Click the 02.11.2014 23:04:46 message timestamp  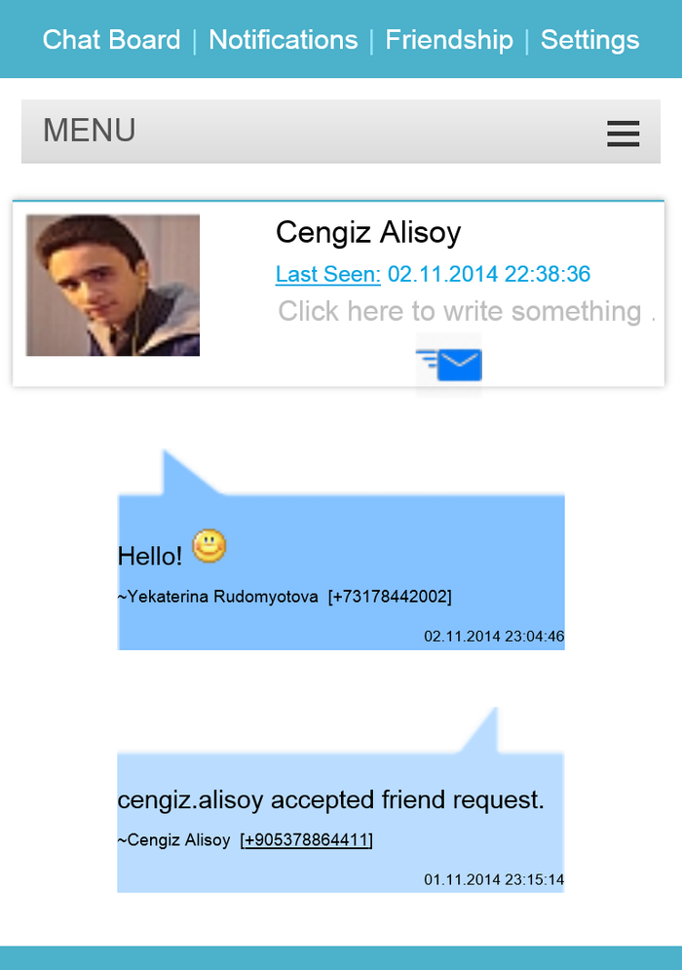pyautogui.click(x=494, y=637)
